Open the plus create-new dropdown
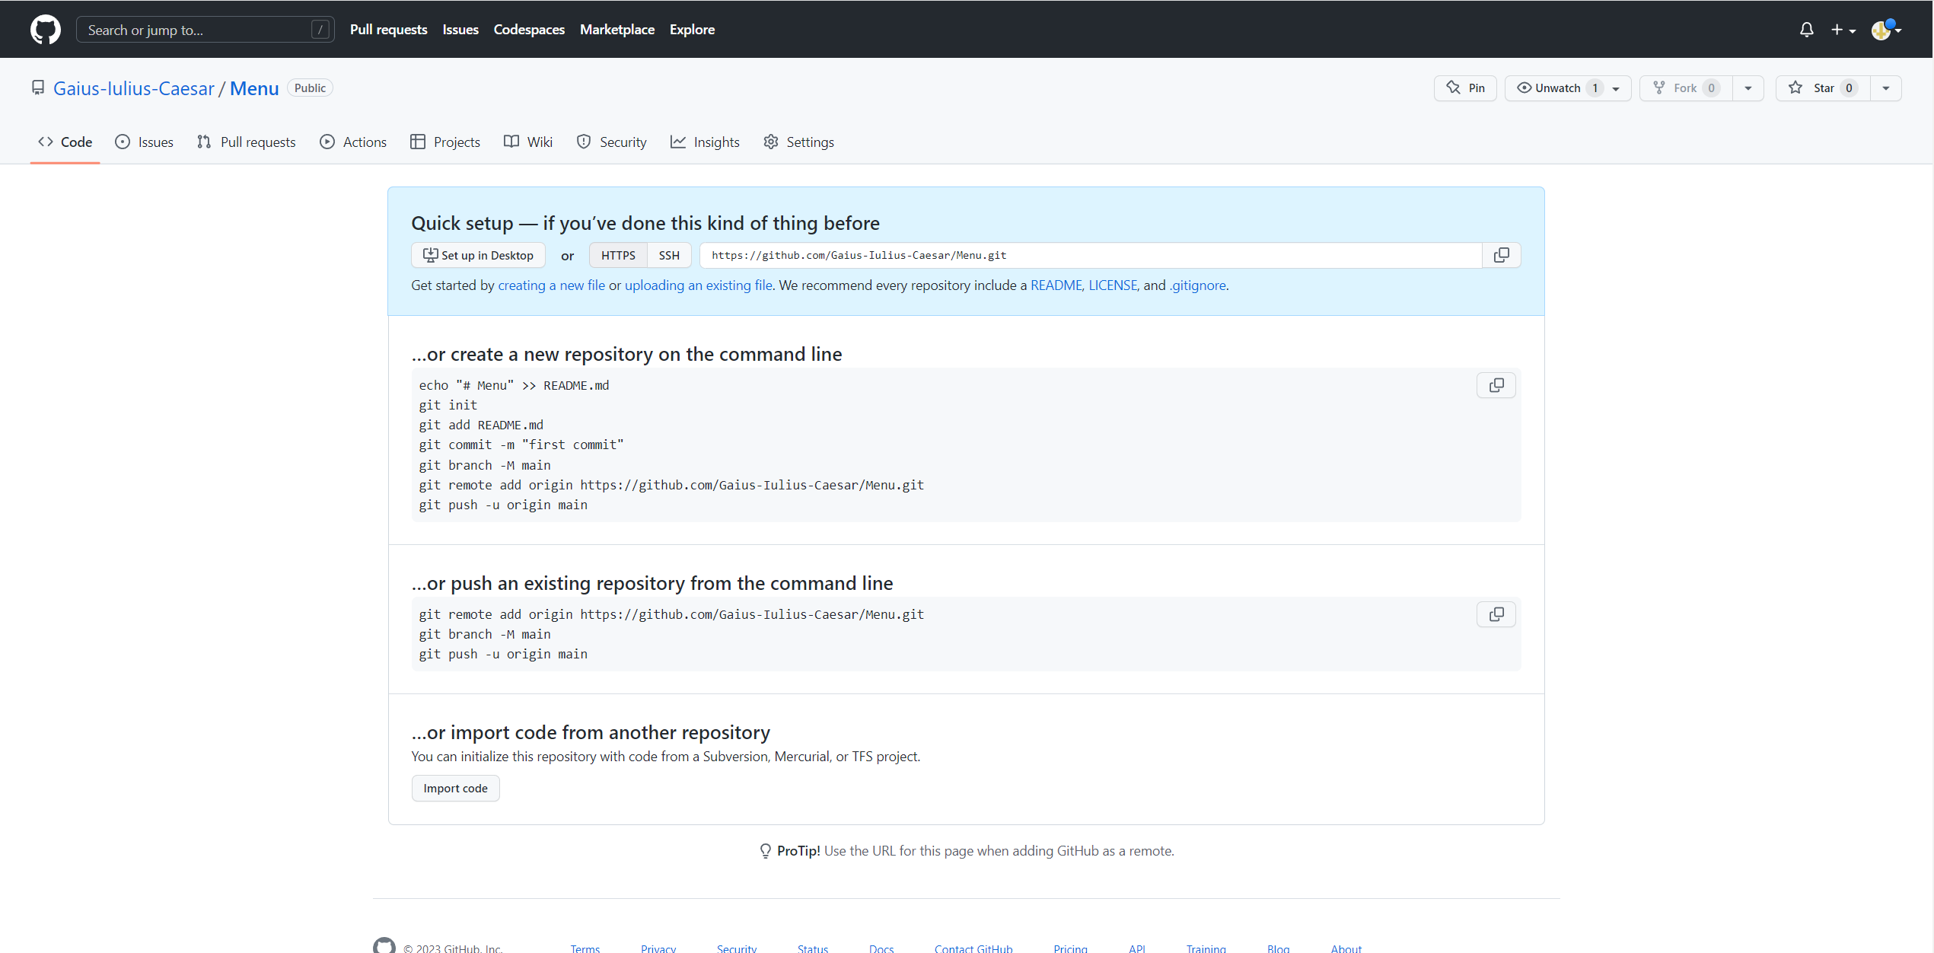This screenshot has width=1934, height=953. (x=1843, y=30)
